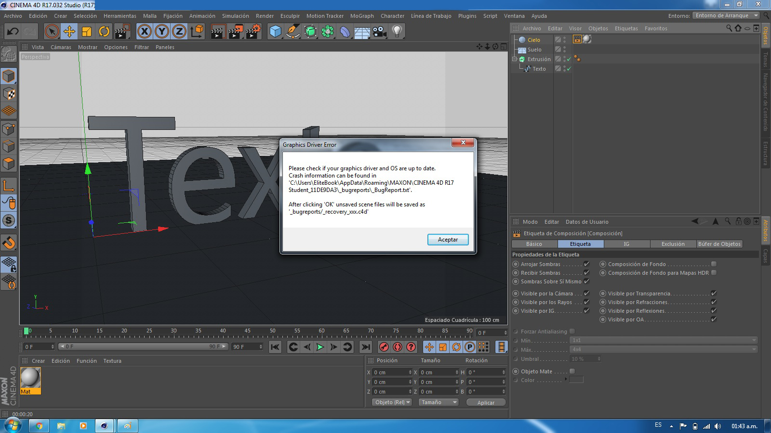The width and height of the screenshot is (771, 433).
Task: Open the Entorno de Arranque dropdown
Action: pyautogui.click(x=726, y=15)
